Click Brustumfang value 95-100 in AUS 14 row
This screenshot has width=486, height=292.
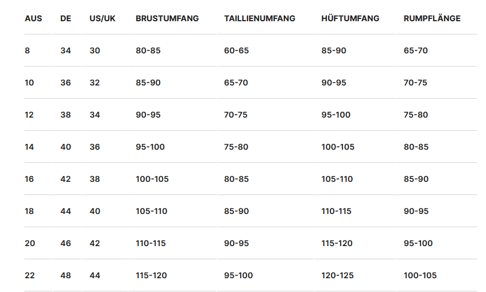click(150, 147)
